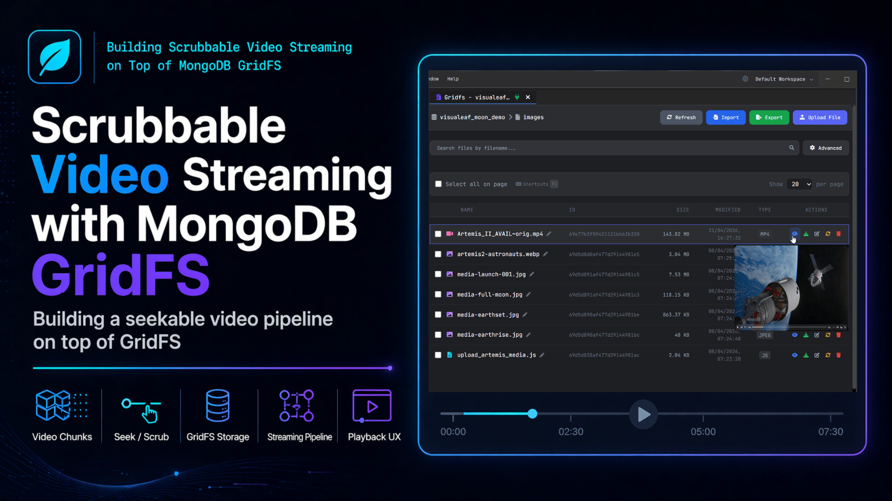This screenshot has width=892, height=501.
Task: Click the Refresh button
Action: 681,117
